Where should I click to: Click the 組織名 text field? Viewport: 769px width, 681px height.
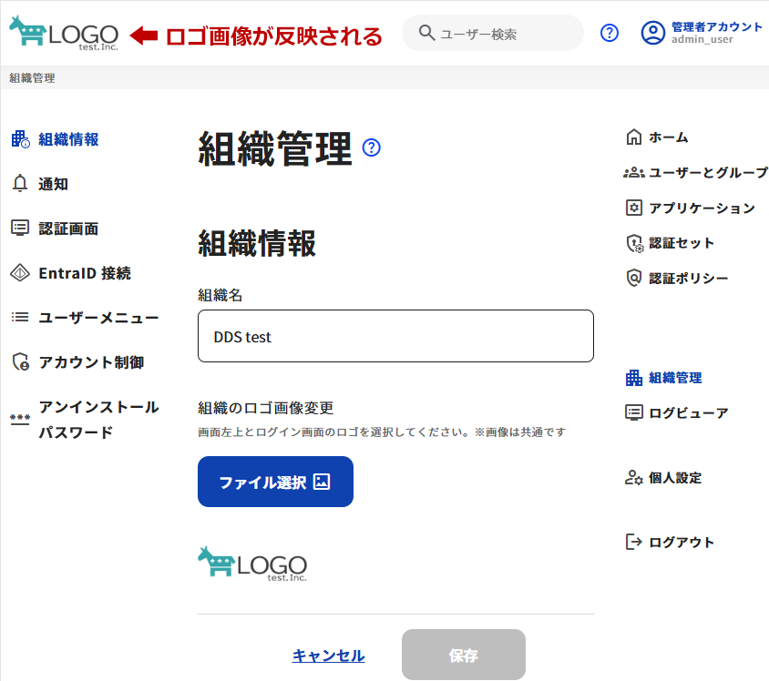click(395, 337)
